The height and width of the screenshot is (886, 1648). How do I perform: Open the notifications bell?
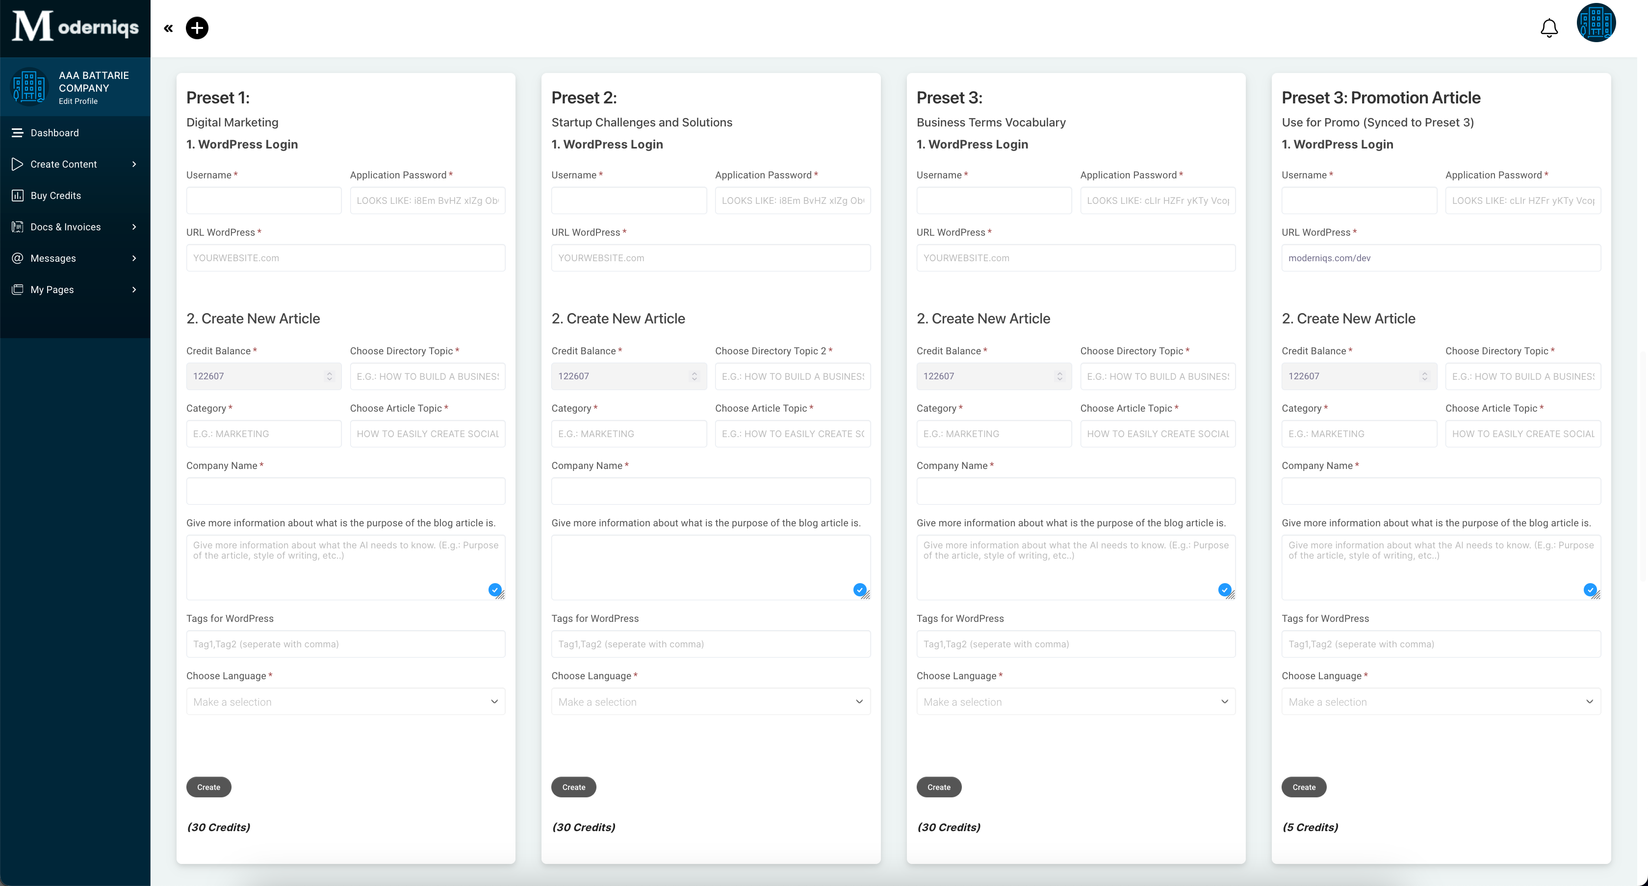(1549, 28)
